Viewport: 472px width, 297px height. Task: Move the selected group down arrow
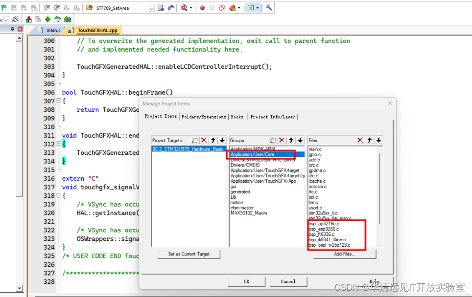click(300, 140)
